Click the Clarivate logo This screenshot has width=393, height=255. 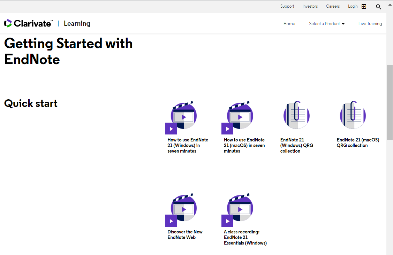[29, 23]
